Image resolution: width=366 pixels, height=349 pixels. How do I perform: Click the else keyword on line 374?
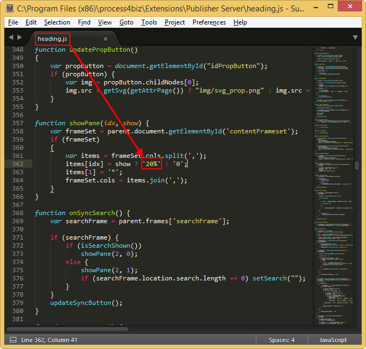point(73,262)
